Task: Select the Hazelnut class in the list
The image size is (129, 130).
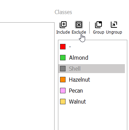Action: pyautogui.click(x=92, y=80)
